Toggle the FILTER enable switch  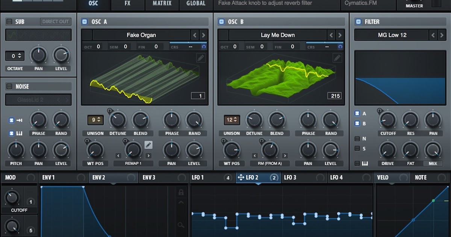(358, 22)
